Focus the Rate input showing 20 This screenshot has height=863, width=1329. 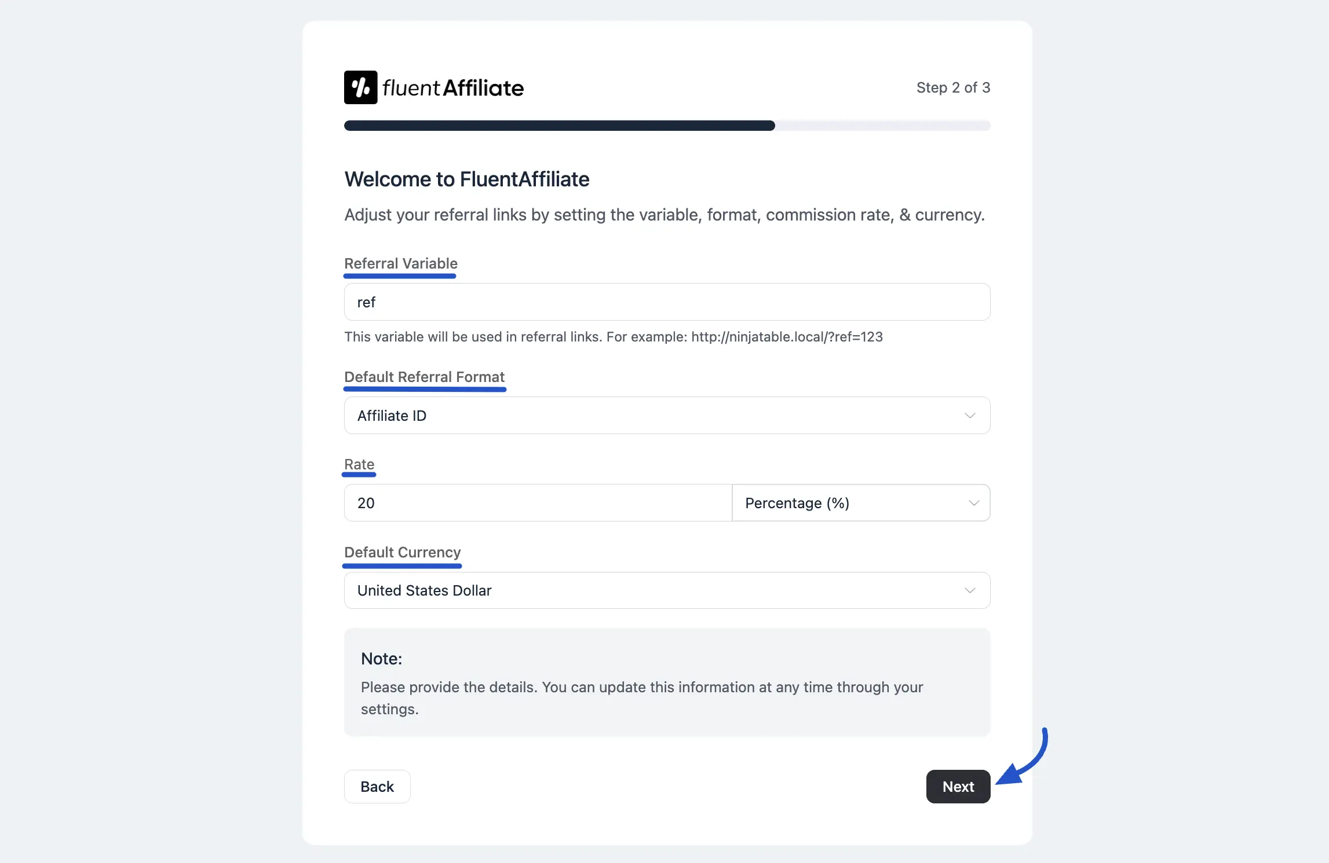[x=538, y=503]
